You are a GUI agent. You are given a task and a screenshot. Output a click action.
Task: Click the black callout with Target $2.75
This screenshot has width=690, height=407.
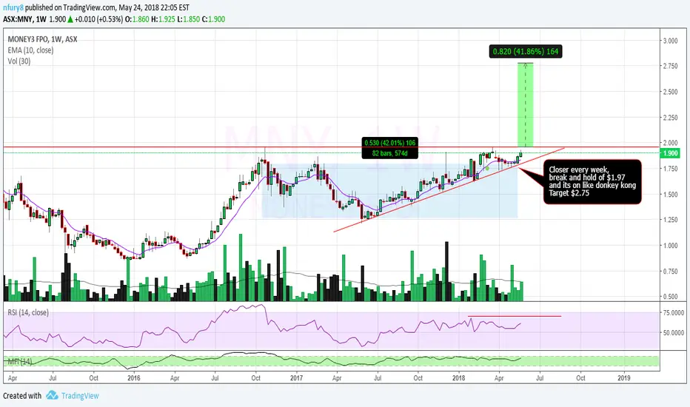coord(592,181)
